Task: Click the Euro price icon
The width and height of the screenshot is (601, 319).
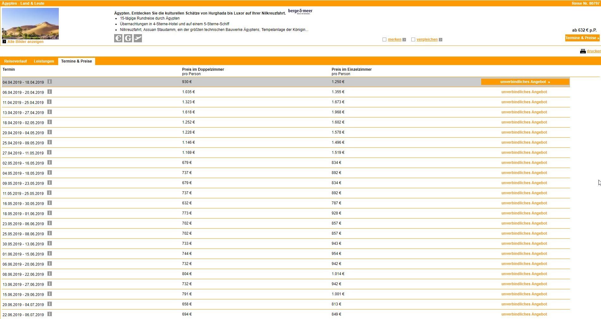Action: 118,38
